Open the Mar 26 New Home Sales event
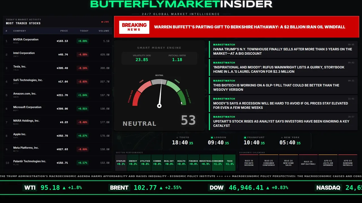This screenshot has height=203, width=362. point(288,163)
